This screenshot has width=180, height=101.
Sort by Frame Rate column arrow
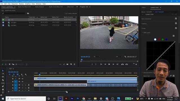(x=37, y=17)
